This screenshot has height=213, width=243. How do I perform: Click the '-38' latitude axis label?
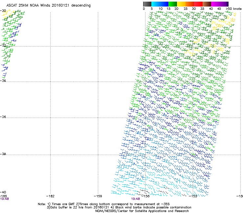3,154
